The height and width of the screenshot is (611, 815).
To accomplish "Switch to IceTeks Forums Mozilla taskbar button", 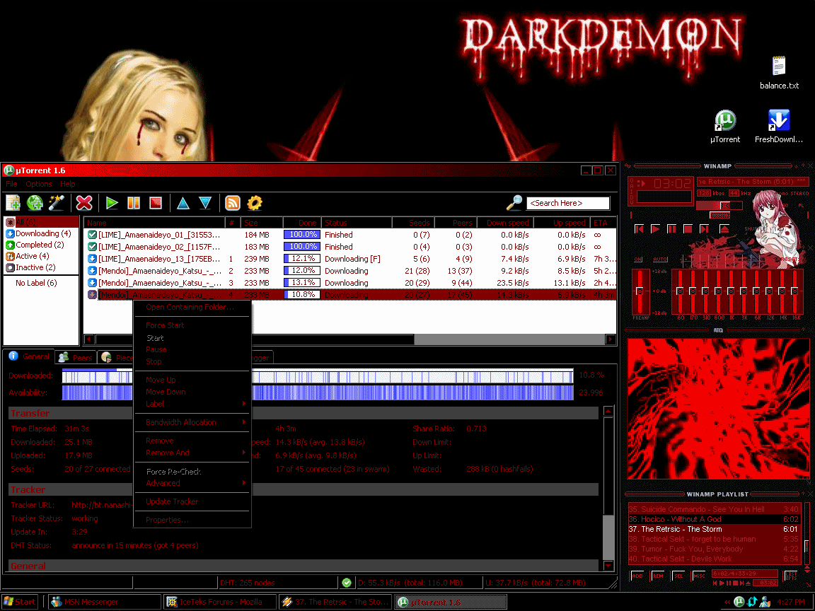I will pos(220,602).
